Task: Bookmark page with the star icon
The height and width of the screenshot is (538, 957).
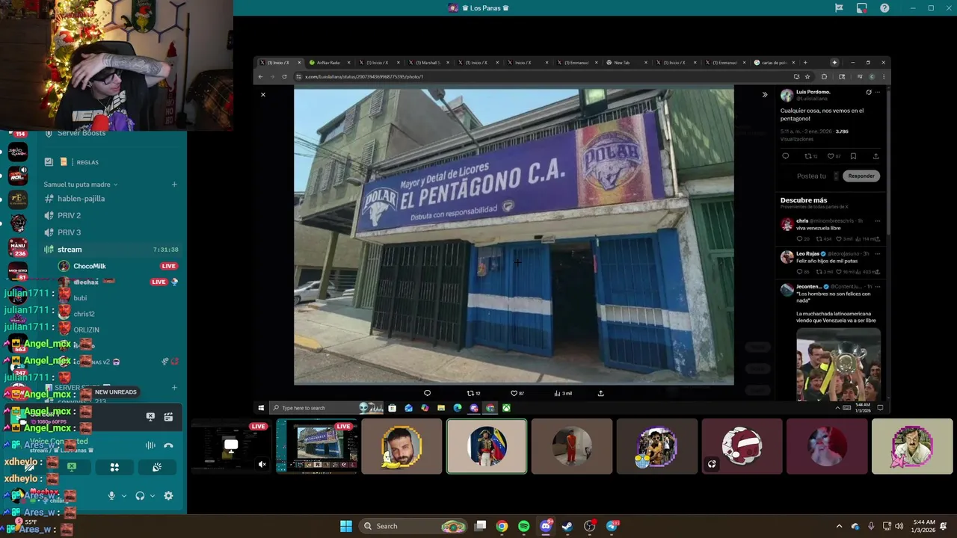Action: (807, 76)
